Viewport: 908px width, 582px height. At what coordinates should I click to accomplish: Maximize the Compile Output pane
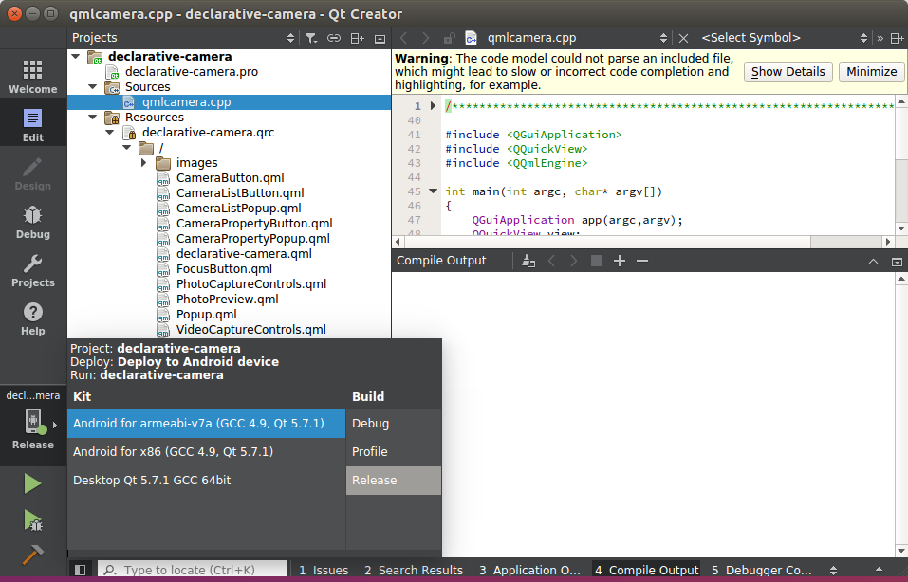pyautogui.click(x=897, y=262)
